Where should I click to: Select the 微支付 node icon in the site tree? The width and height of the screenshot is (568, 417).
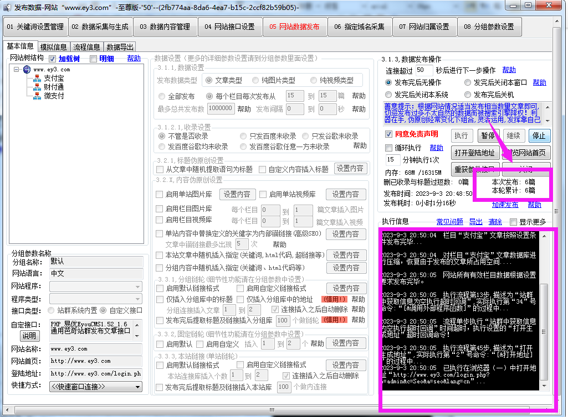click(37, 96)
